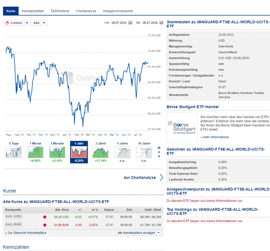Switch to the Chartanalyse tab

(x=86, y=11)
